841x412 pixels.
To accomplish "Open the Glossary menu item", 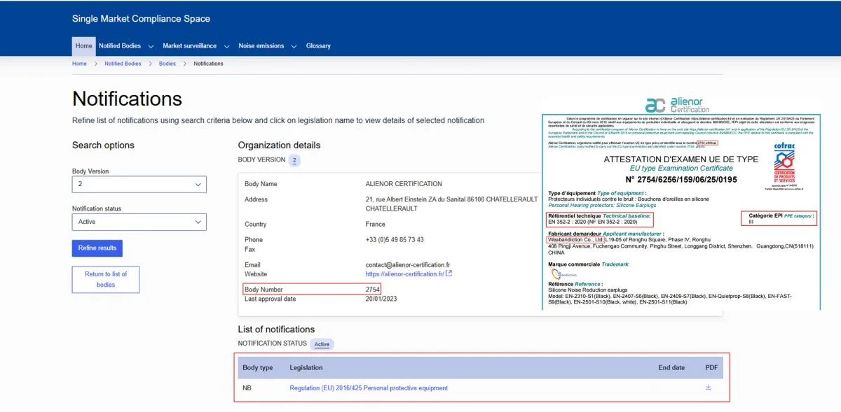I will [318, 46].
